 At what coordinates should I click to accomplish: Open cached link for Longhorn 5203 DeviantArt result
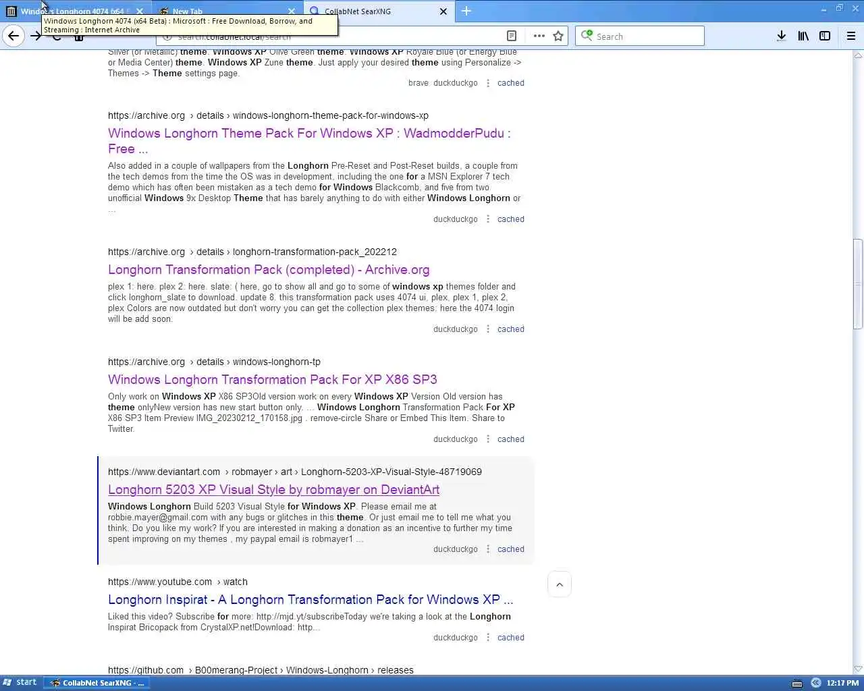click(511, 549)
